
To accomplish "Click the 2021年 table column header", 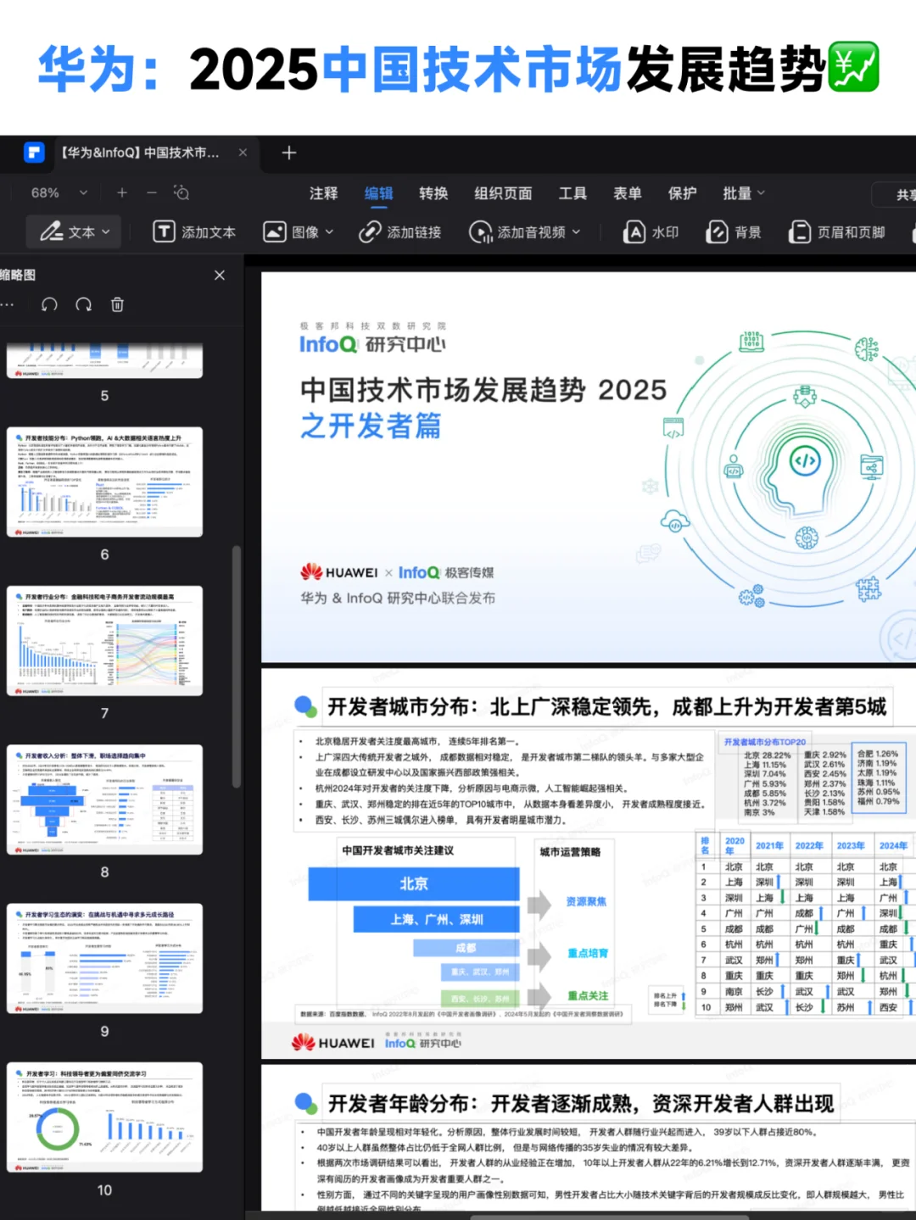I will [769, 845].
